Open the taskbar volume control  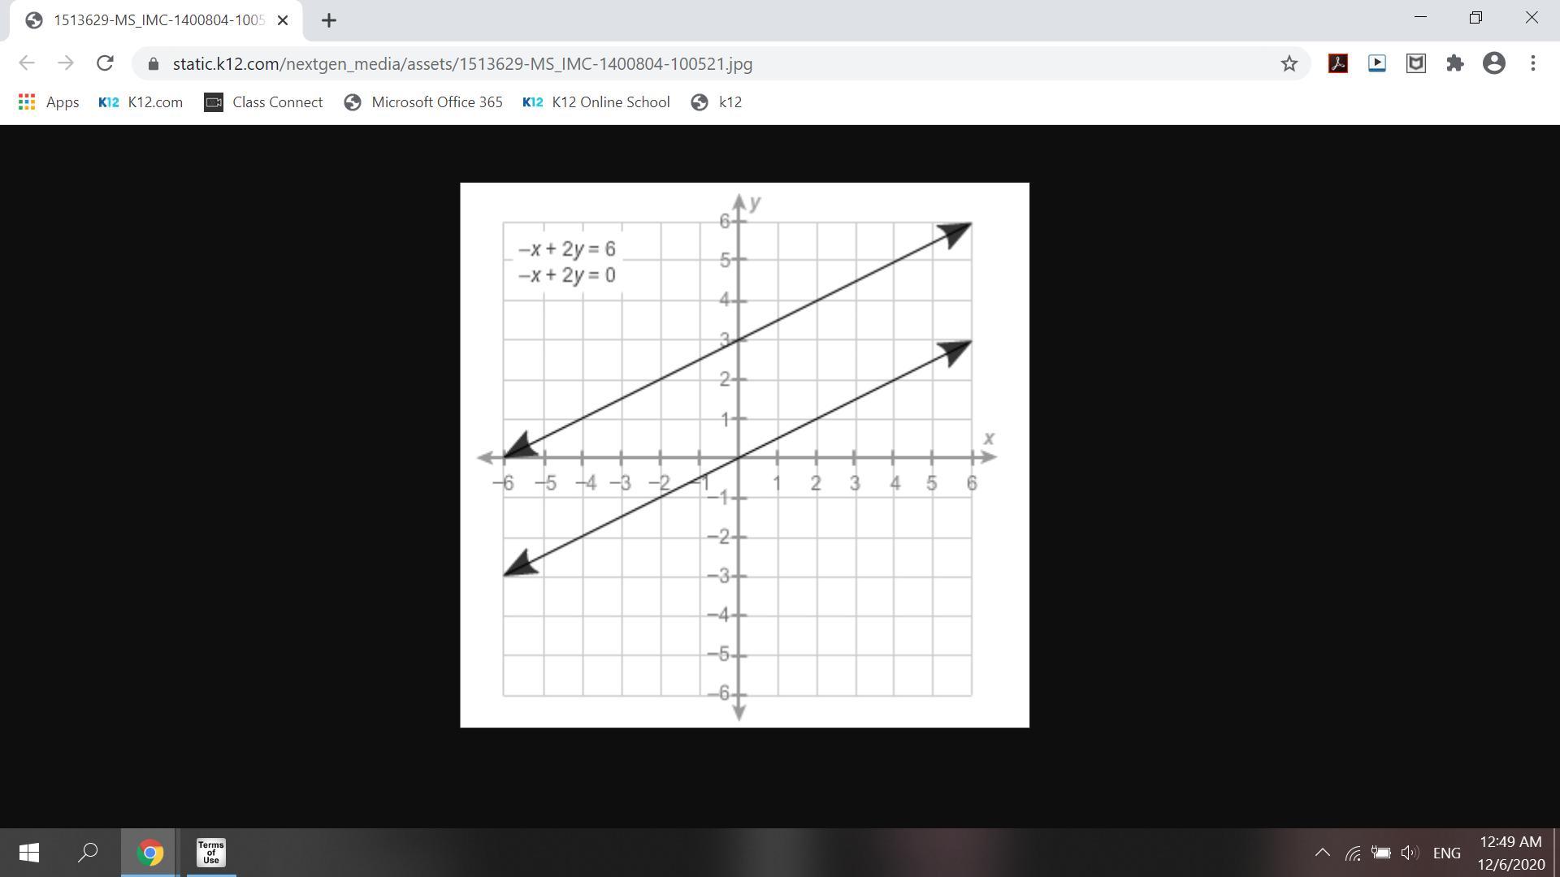[x=1410, y=853]
